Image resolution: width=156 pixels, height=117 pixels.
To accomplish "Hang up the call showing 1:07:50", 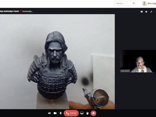I will (x=71, y=113).
